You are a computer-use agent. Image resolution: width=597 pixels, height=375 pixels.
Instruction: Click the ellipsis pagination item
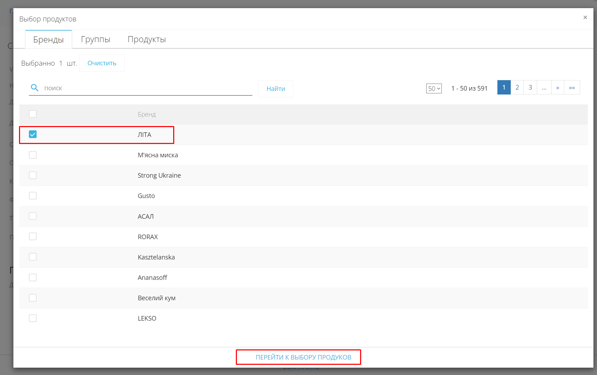pos(544,87)
